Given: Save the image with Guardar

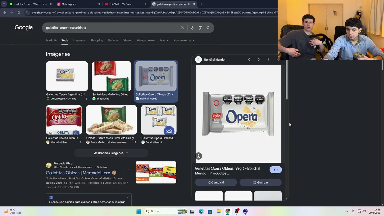Looking at the screenshot, I should click(260, 182).
